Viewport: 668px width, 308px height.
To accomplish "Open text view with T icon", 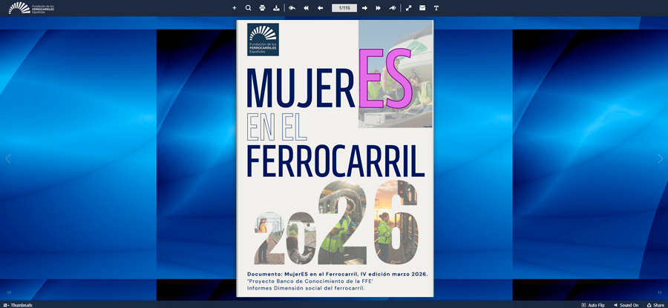I will 436,8.
